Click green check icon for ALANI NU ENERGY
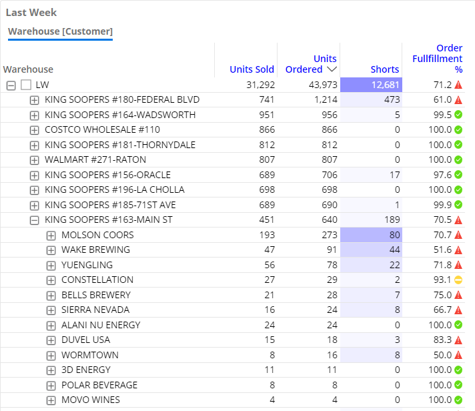The height and width of the screenshot is (411, 475). click(458, 325)
